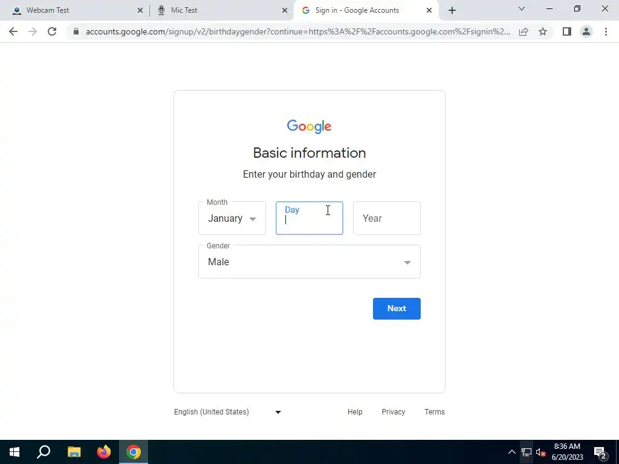
Task: Open the clock showing 8:36 AM
Action: pos(567,452)
